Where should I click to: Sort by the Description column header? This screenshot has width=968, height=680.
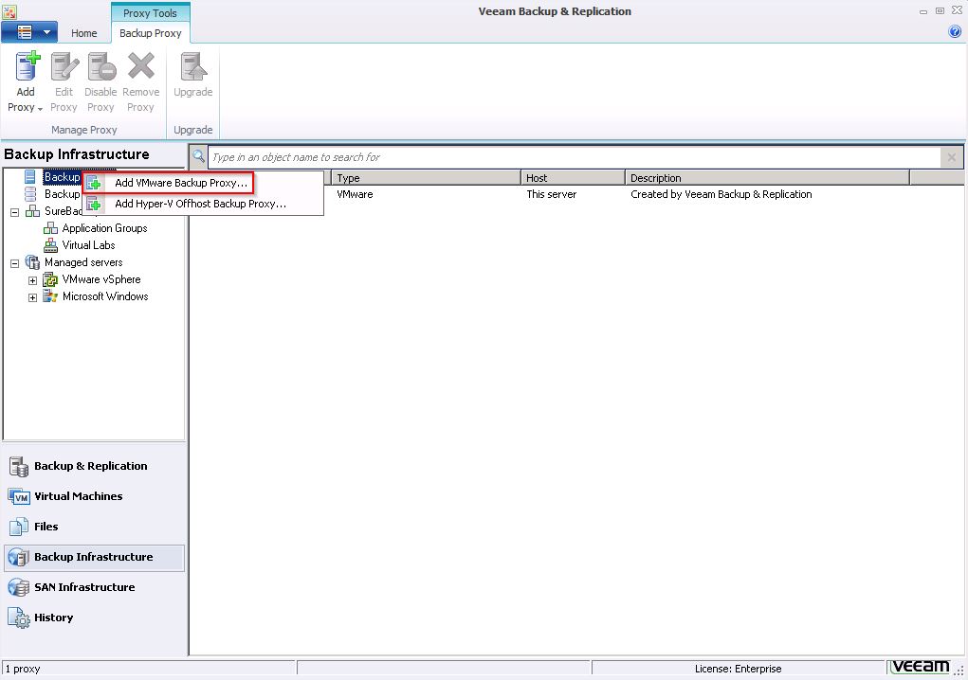(767, 177)
